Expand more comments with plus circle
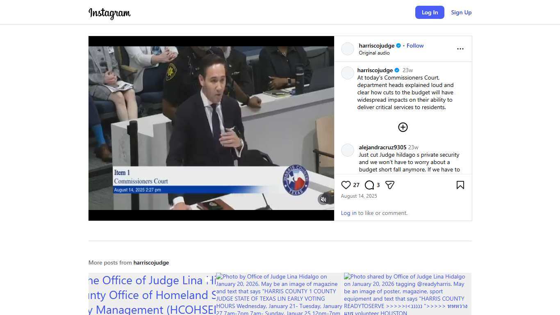This screenshot has height=315, width=560. 403,127
